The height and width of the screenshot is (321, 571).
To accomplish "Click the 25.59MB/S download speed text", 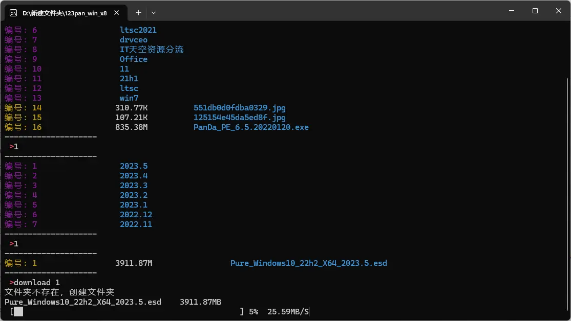I will [288, 311].
